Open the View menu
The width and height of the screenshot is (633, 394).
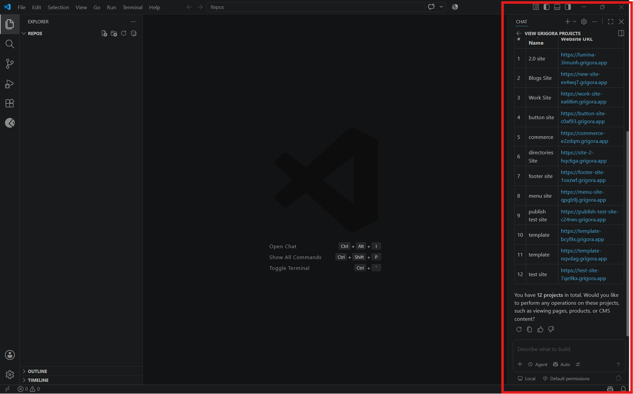(x=81, y=7)
